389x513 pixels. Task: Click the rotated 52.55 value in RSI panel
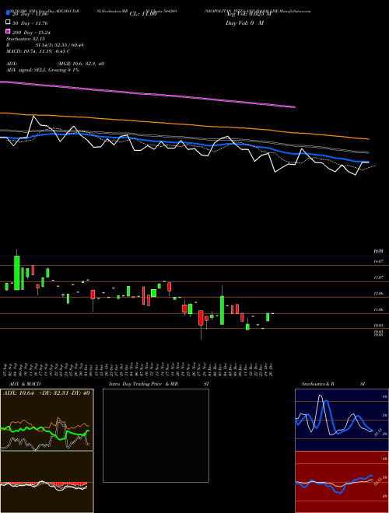(377, 482)
